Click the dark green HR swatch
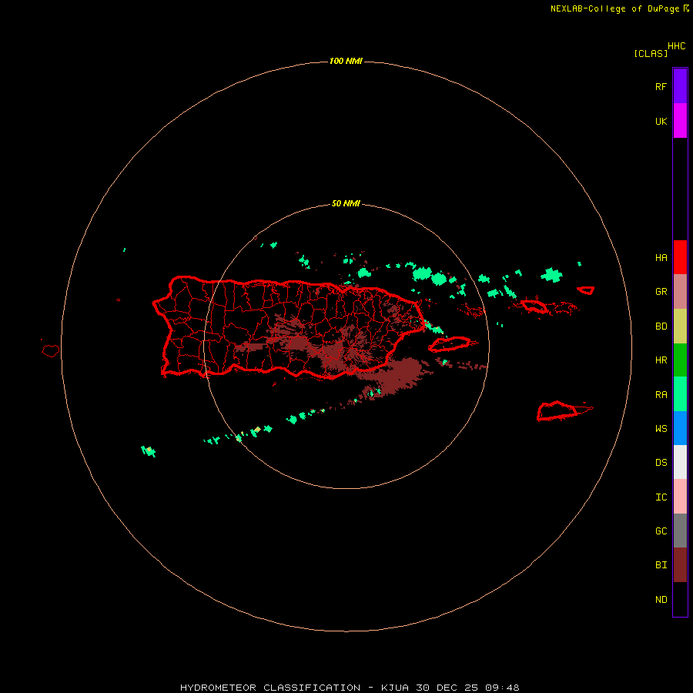 (x=680, y=360)
